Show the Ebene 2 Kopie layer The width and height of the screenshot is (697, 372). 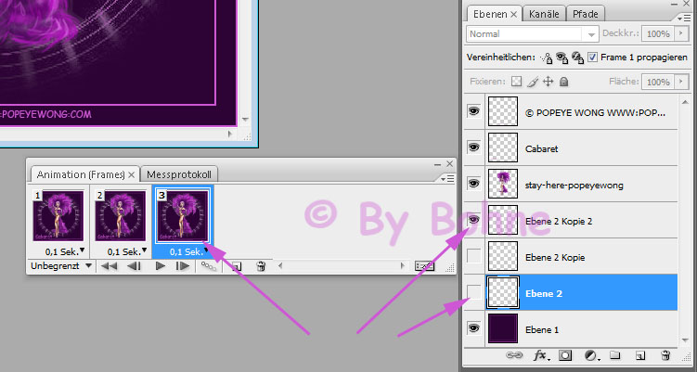(x=473, y=256)
